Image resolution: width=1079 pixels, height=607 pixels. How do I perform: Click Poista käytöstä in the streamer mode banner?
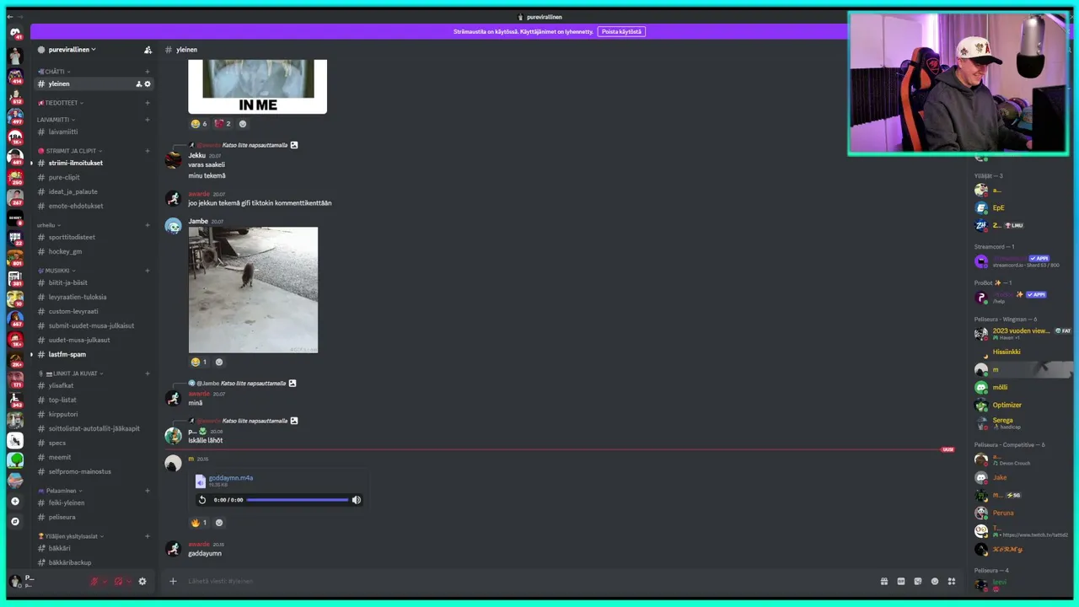pyautogui.click(x=621, y=32)
